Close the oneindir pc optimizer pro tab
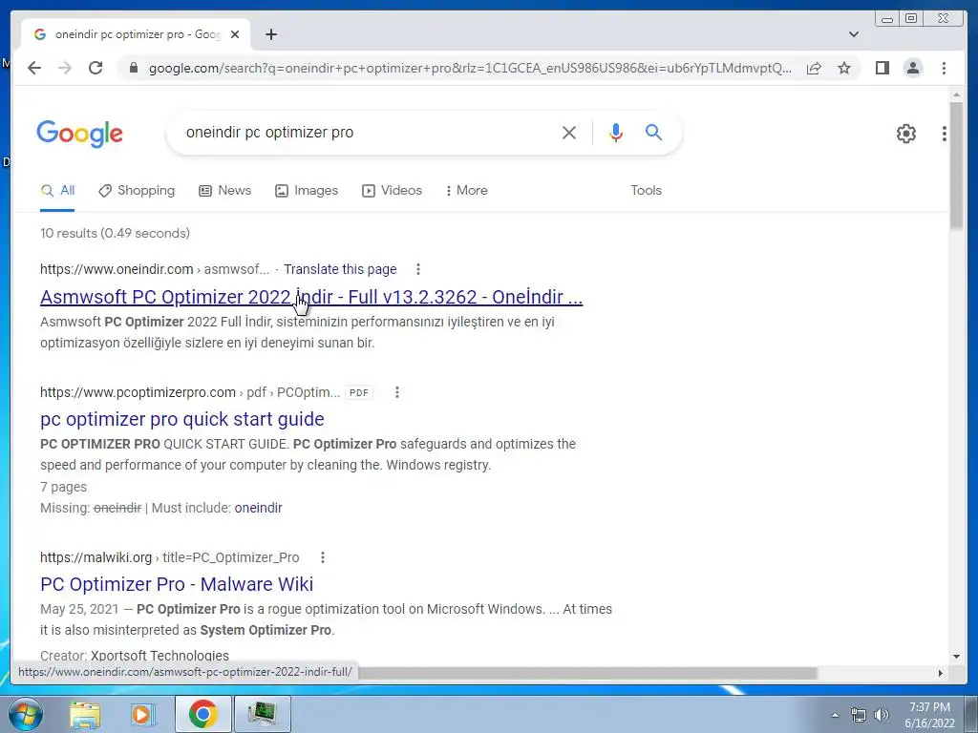 235,34
